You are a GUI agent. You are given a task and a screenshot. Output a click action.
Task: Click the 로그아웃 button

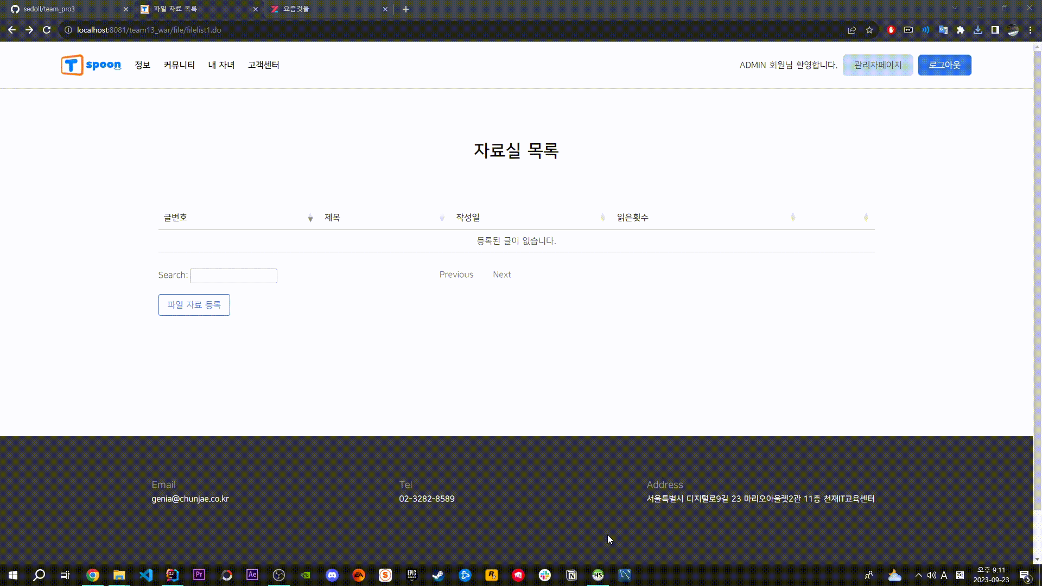[x=944, y=65]
